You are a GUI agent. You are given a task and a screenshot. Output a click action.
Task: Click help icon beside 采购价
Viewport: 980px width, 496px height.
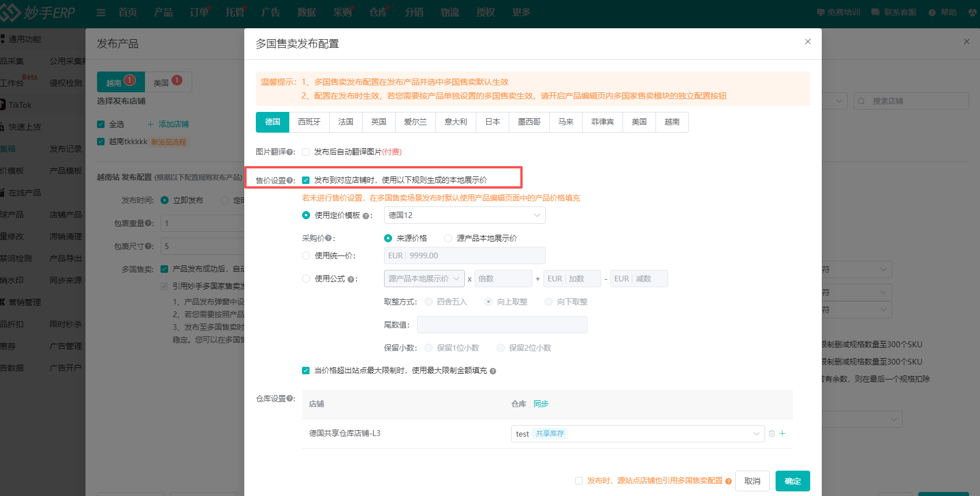coord(329,238)
